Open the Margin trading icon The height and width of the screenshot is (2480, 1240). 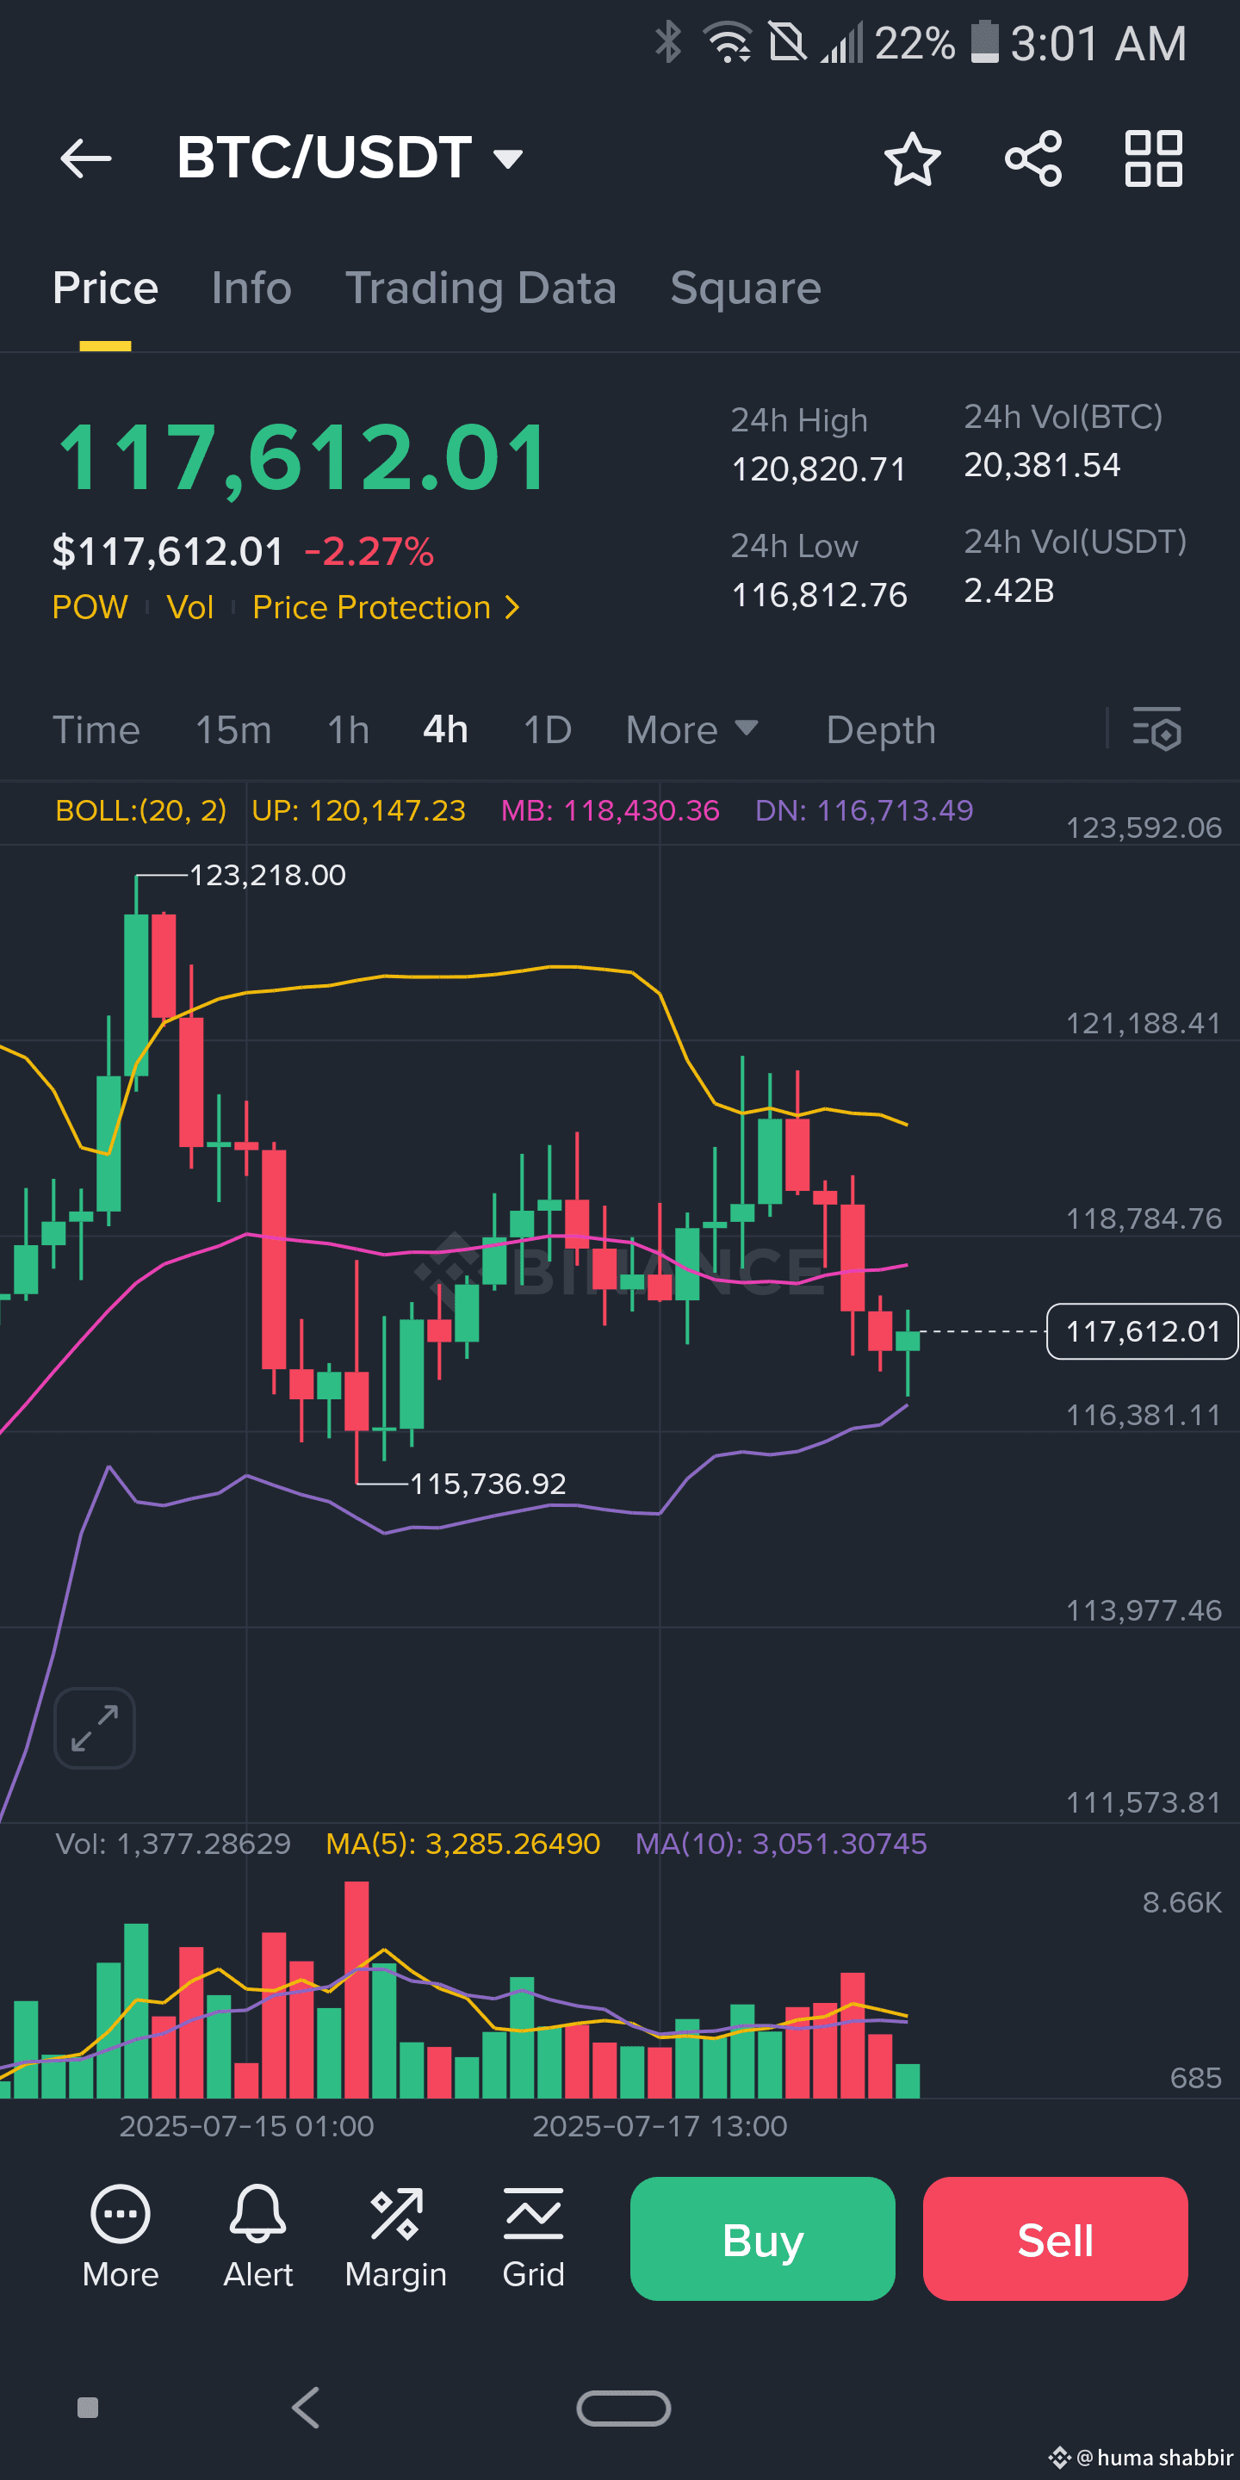click(x=396, y=2213)
